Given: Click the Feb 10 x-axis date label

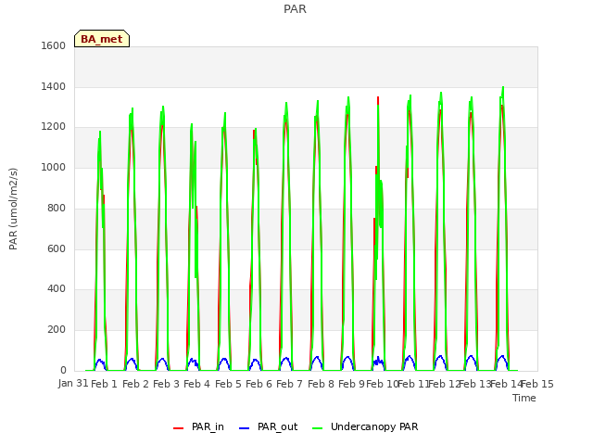Looking at the screenshot, I should [382, 384].
